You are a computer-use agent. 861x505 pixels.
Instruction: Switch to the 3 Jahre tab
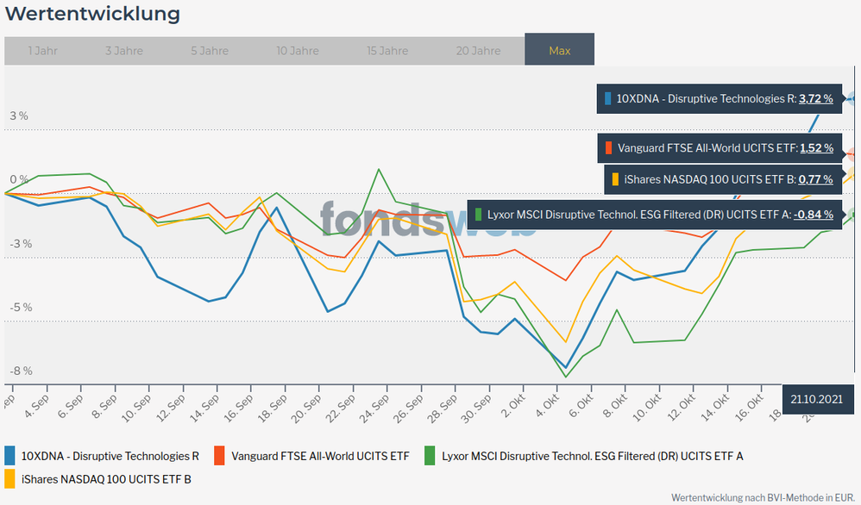point(124,51)
